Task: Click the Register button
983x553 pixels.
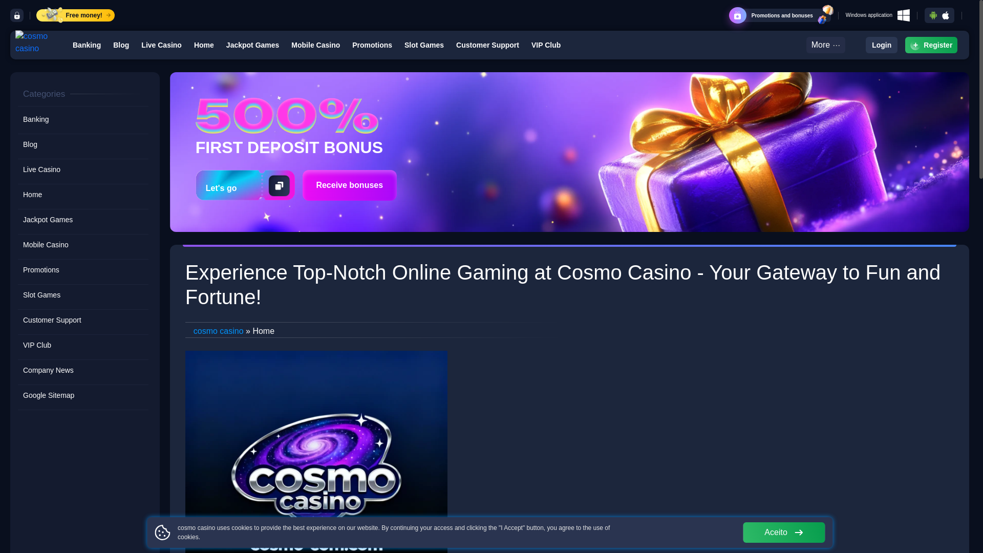Action: point(931,45)
